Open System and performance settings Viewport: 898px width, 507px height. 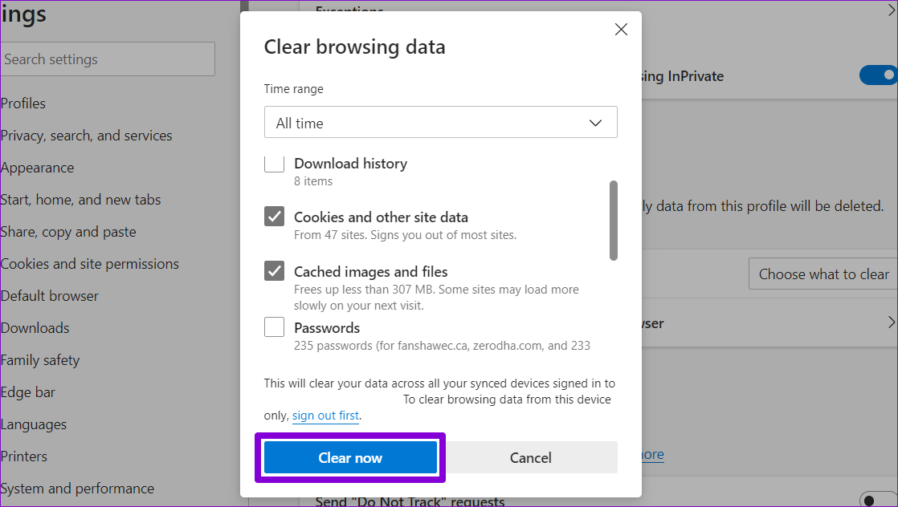click(77, 489)
